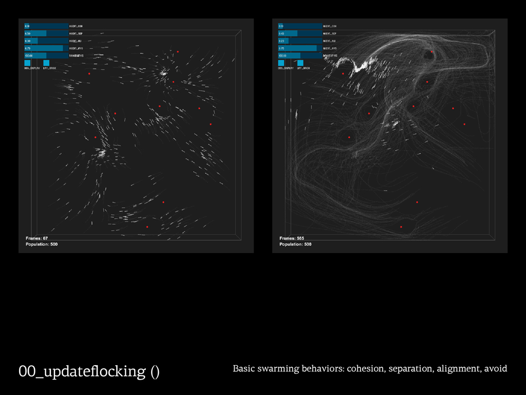Viewport: 526px width, 395px height.
Task: Click AGENT_COH slider in the Frames 67 simulation
Action: coord(46,26)
